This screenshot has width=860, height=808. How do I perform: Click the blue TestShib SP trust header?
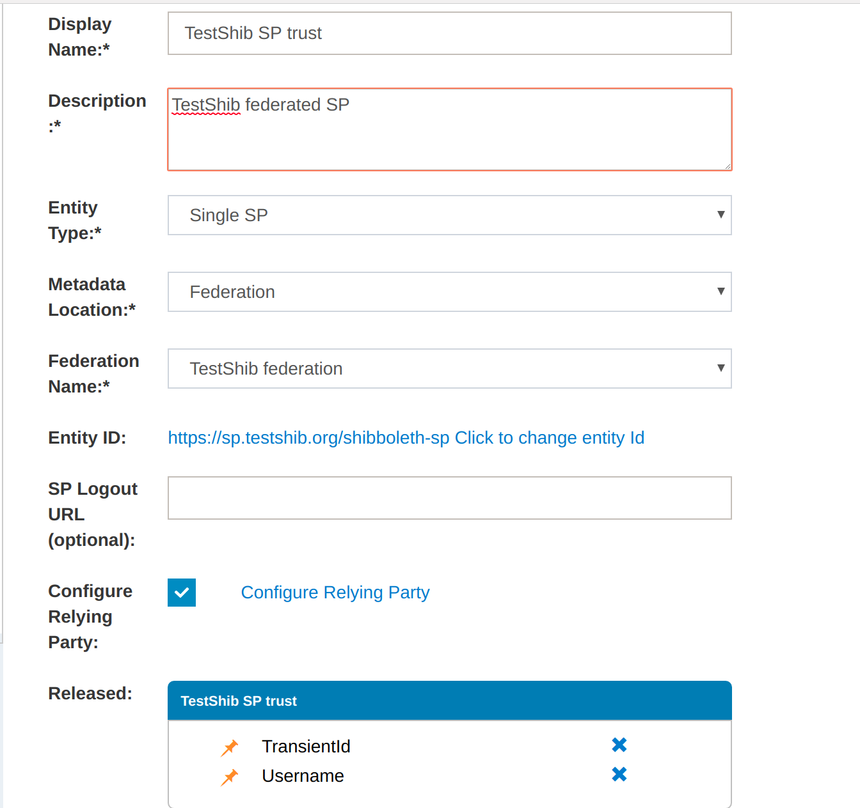449,701
